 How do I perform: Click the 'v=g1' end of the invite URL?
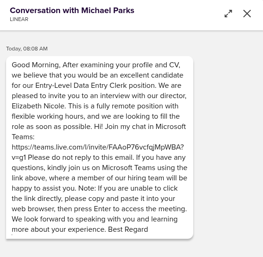coord(19,157)
